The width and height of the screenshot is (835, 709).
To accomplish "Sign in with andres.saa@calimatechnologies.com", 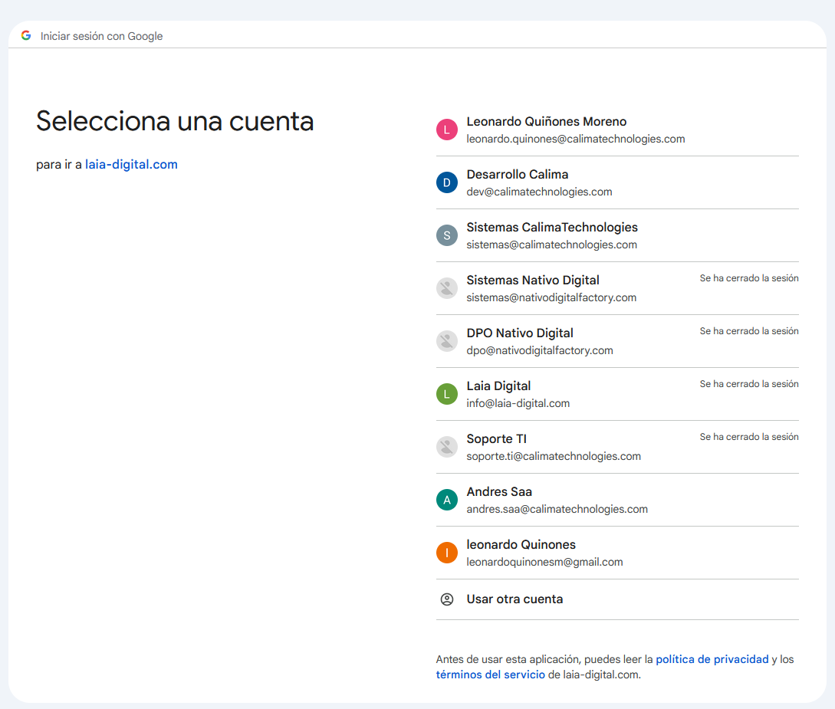I will point(557,509).
